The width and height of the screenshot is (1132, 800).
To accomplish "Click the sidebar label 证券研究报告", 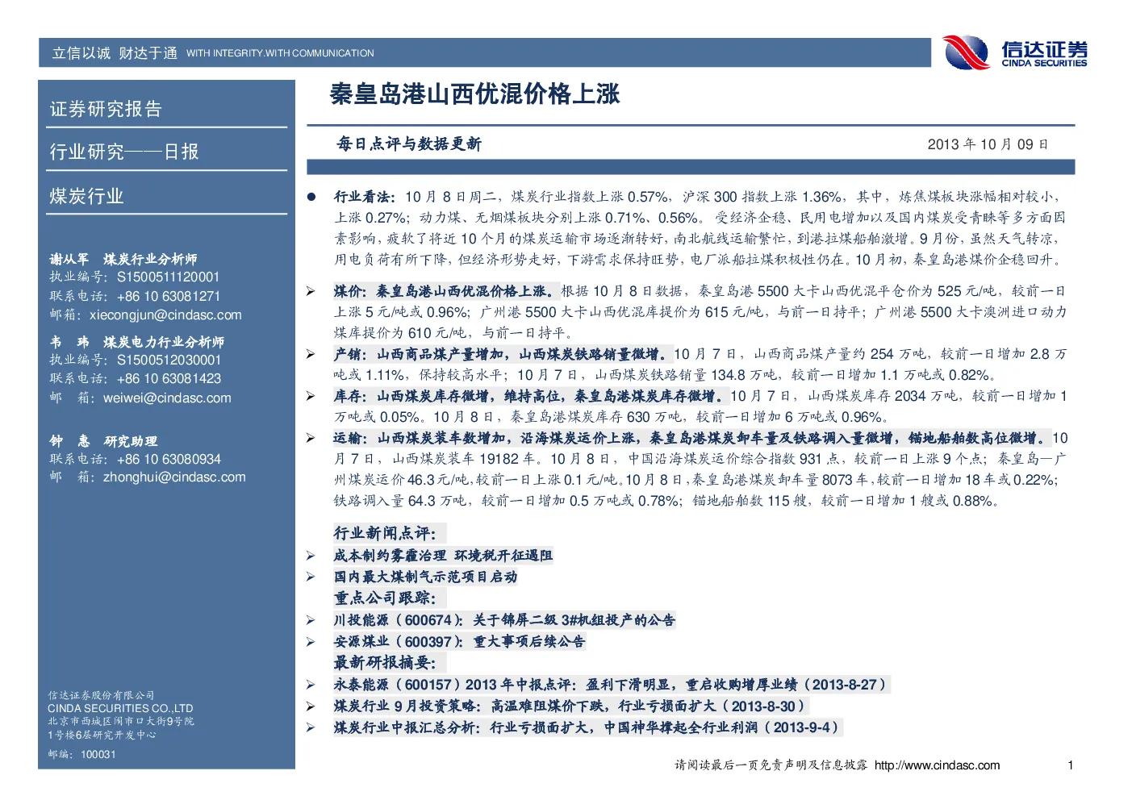I will pos(106,109).
